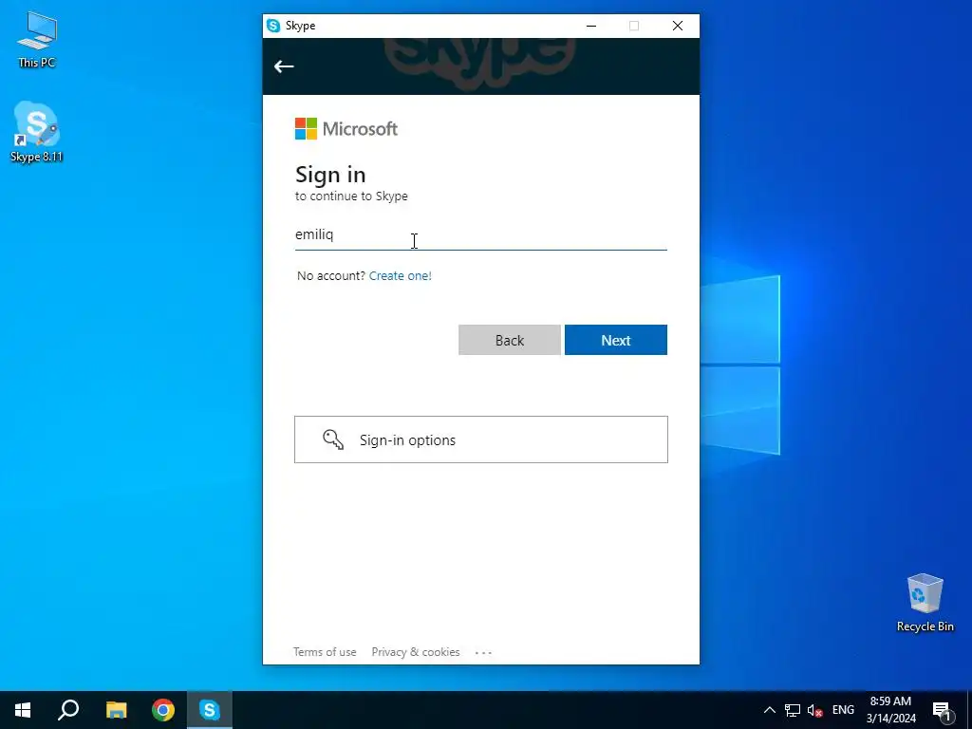Click the three-dot more options footer
The image size is (972, 729).
(x=483, y=652)
